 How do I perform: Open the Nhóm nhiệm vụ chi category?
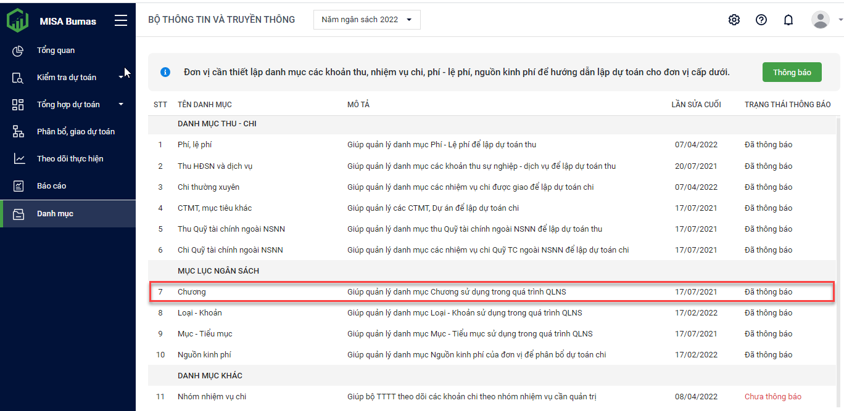[212, 396]
